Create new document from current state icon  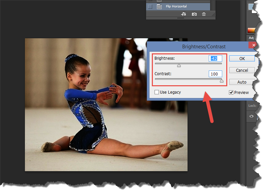click(183, 14)
